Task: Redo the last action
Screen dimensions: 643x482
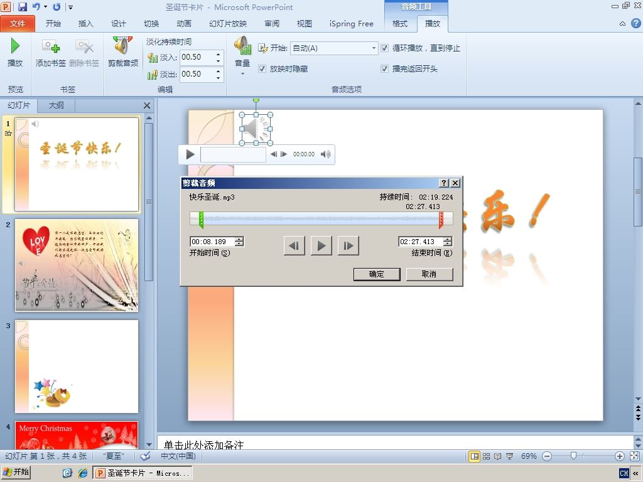Action: click(x=57, y=6)
